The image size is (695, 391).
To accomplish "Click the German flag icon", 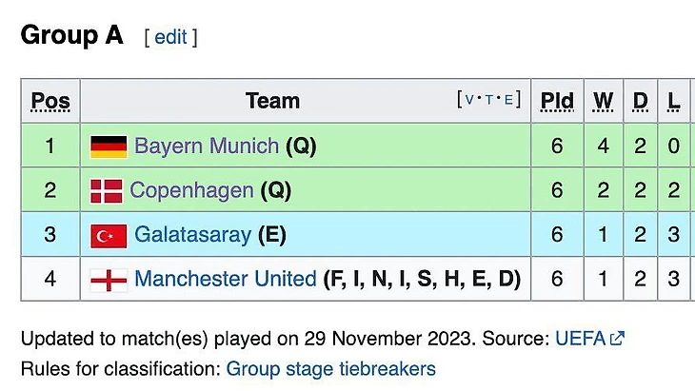I will pyautogui.click(x=109, y=147).
